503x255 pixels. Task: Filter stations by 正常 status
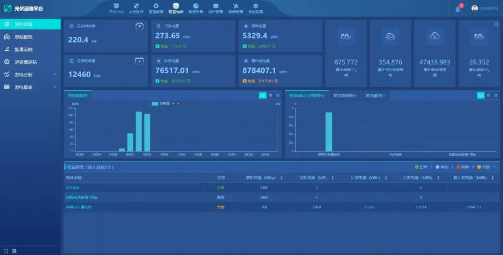point(424,167)
